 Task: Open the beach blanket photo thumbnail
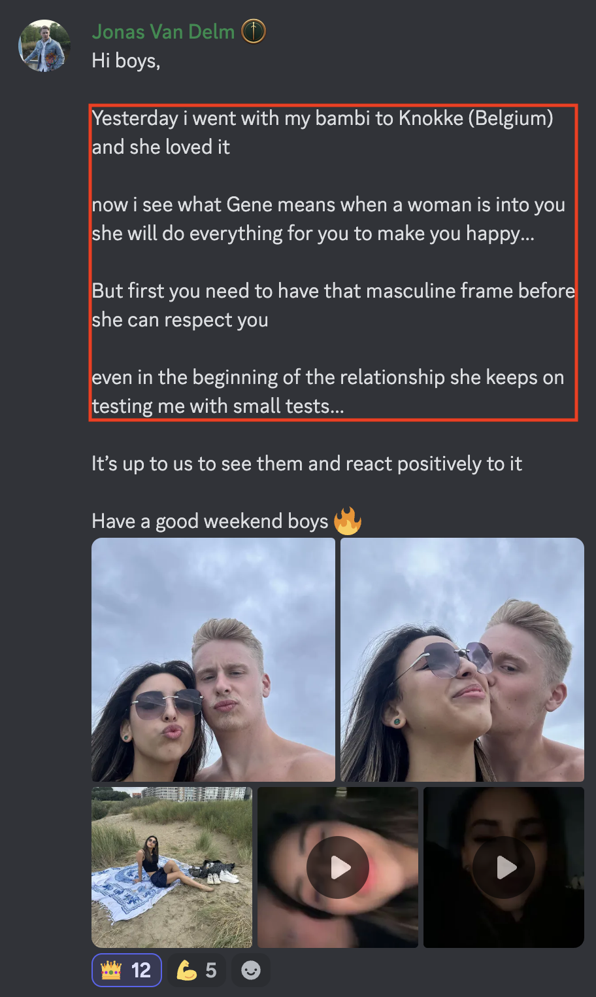(172, 867)
